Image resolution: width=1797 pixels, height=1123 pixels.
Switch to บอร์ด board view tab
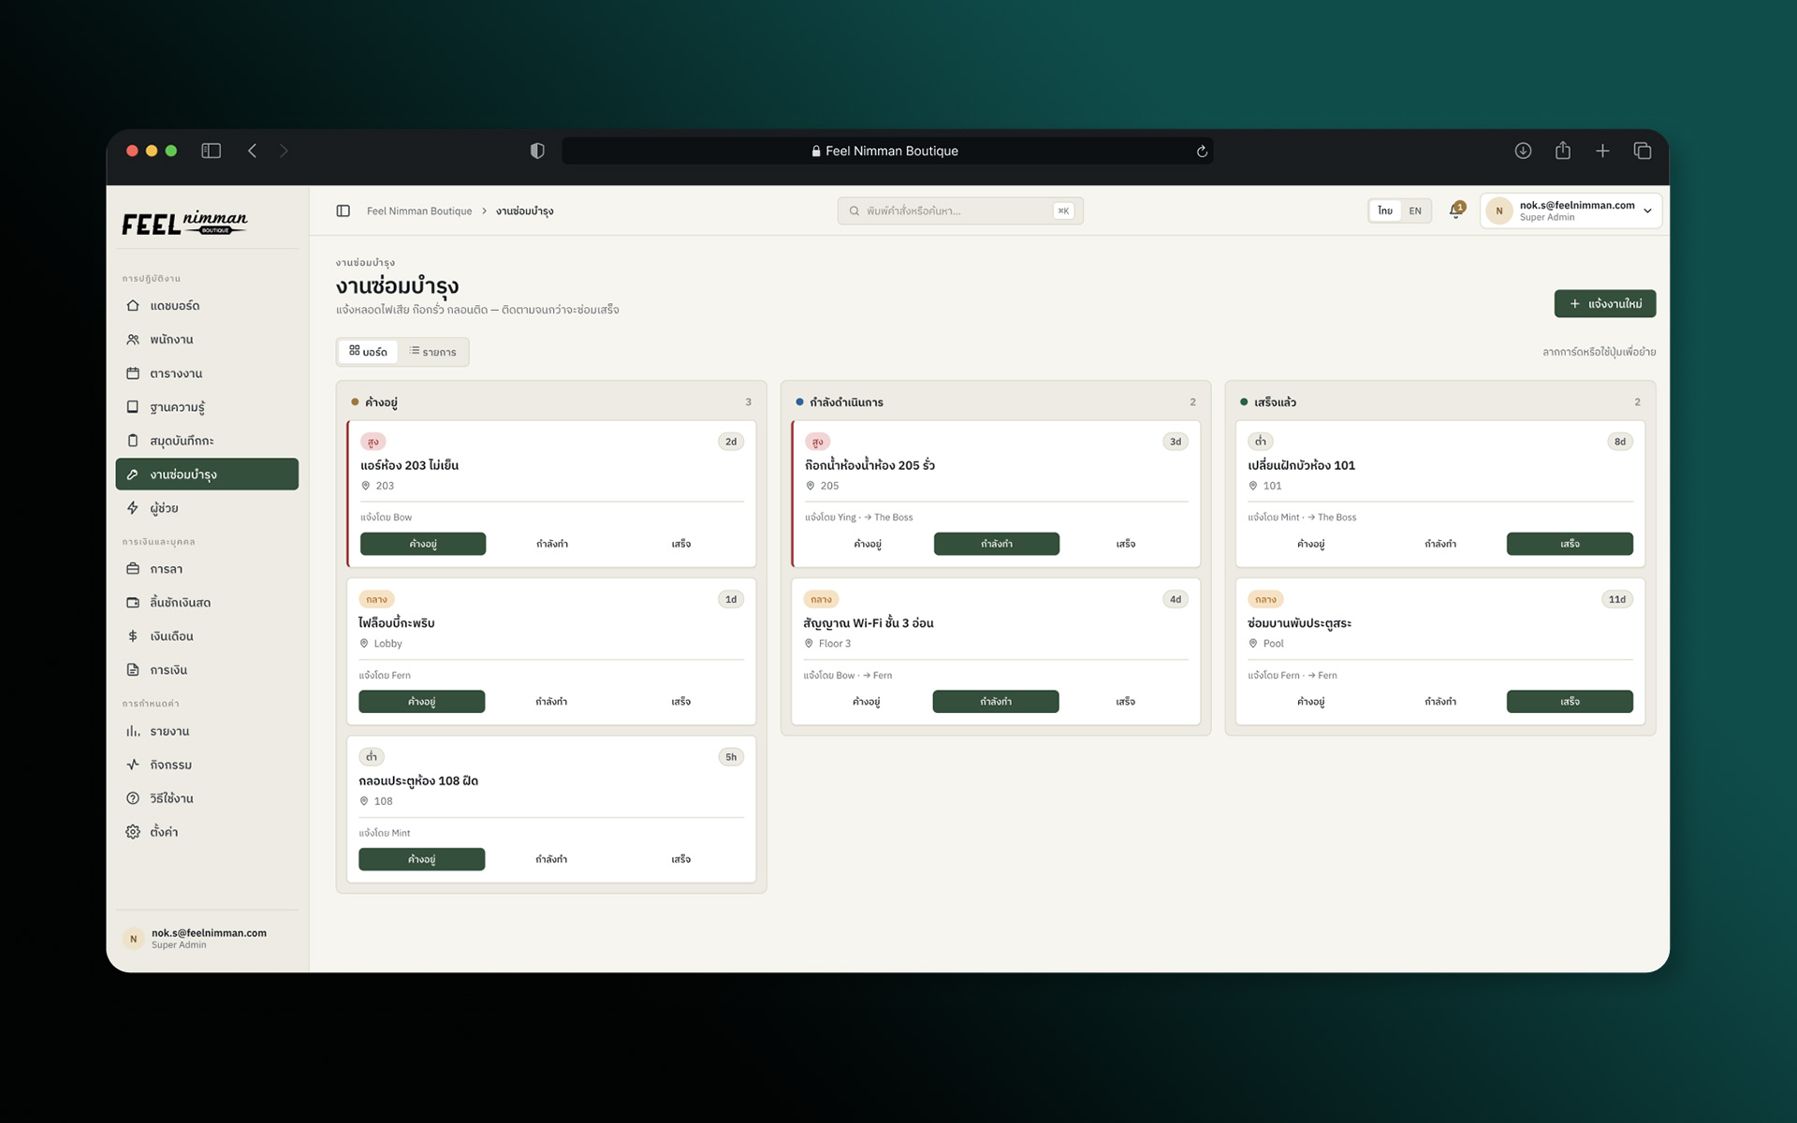tap(368, 352)
